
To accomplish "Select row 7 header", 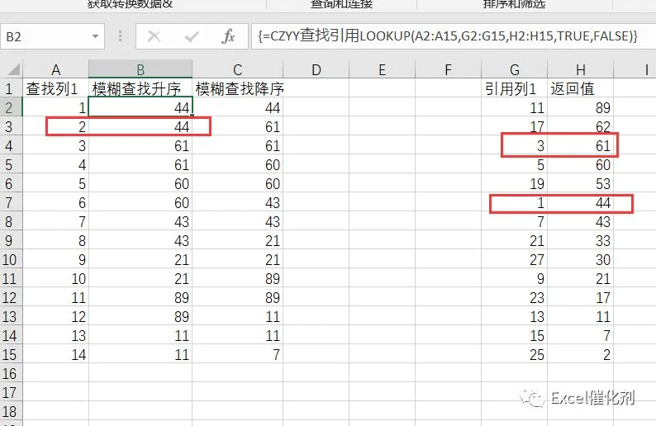I will tap(12, 202).
